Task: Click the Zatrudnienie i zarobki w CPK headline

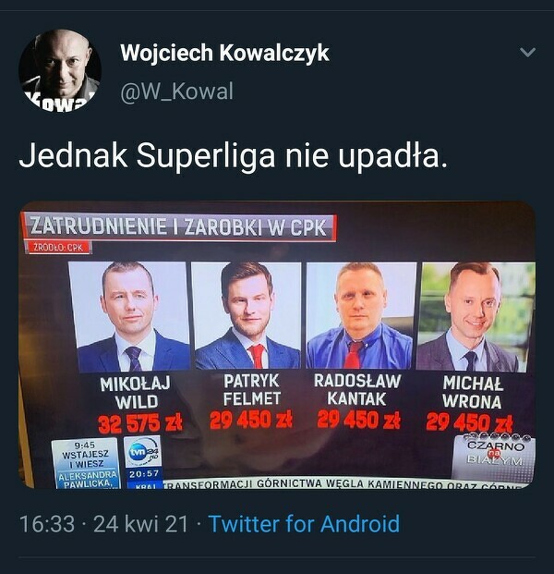Action: (x=178, y=226)
